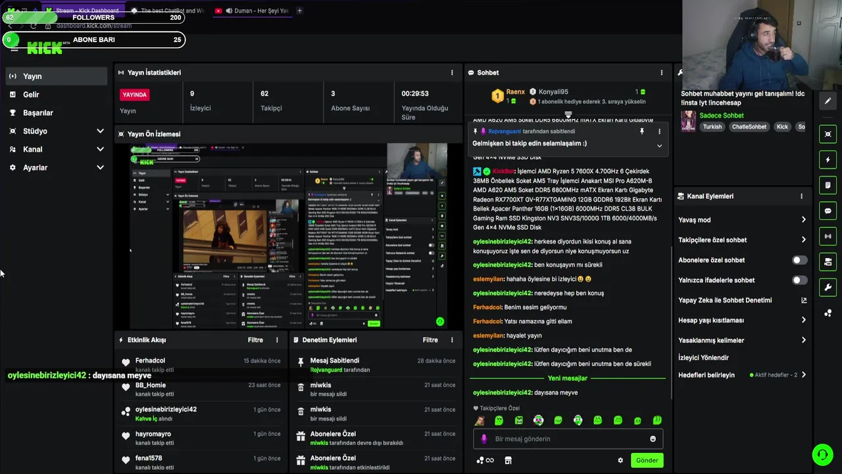This screenshot has width=842, height=474.
Task: Open Hesap yaşı kısıtlaması chevron
Action: (803, 320)
